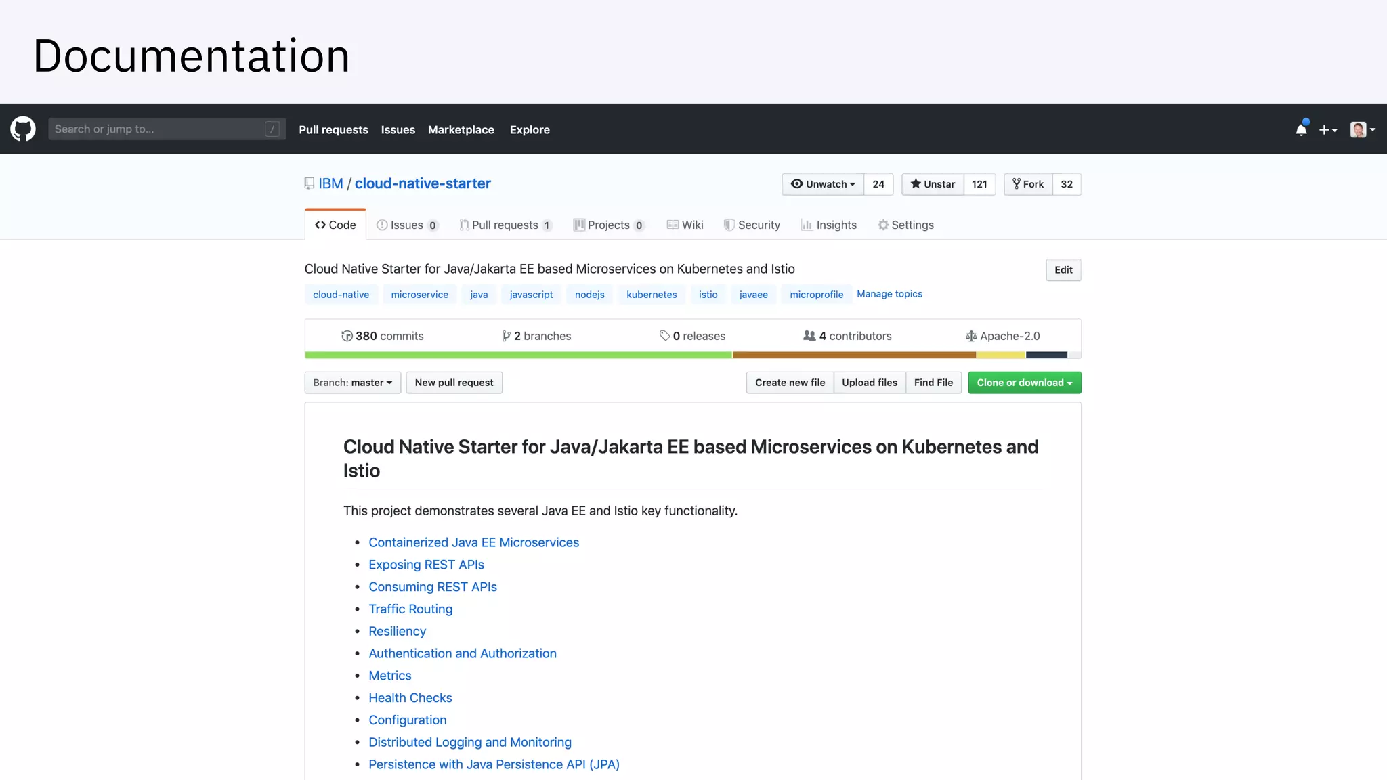Fork the repository

pos(1028,184)
